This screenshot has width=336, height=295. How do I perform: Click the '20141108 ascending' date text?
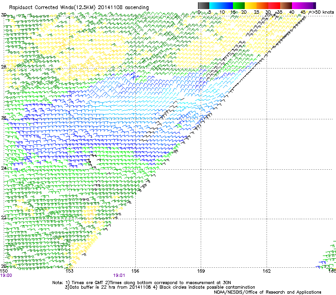pyautogui.click(x=124, y=8)
